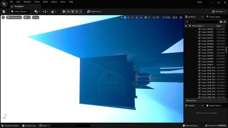
Task: Click the Eject button in the play controls
Action: coord(77,11)
